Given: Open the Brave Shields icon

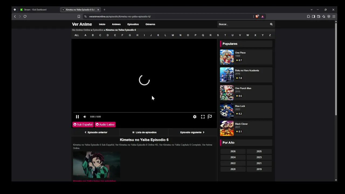Looking at the screenshot, I should click(257, 16).
